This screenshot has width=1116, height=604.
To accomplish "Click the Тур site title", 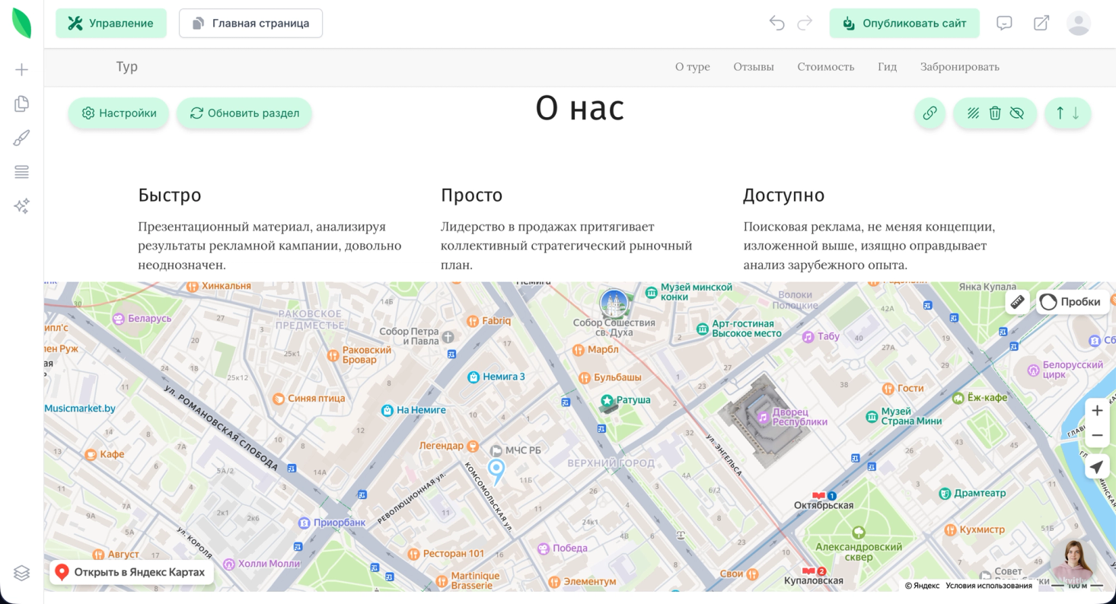I will (127, 67).
